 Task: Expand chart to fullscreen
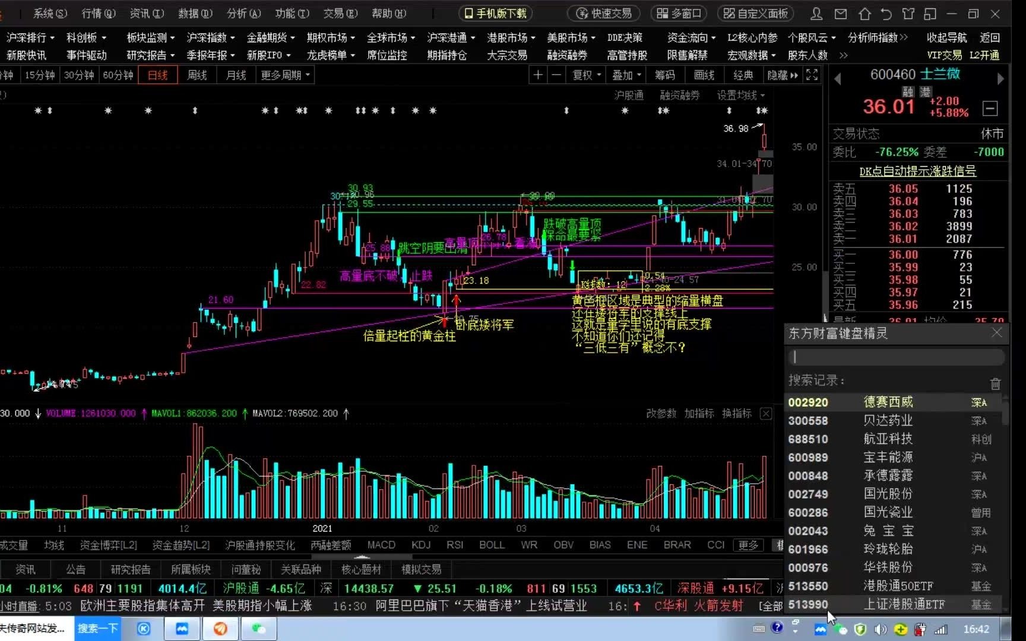(x=812, y=75)
